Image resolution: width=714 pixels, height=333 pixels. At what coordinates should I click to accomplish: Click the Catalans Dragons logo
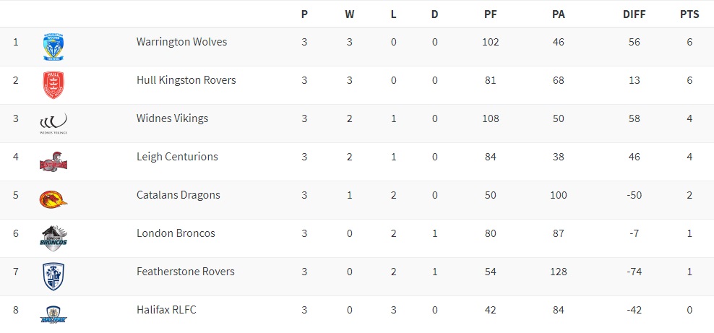(x=53, y=200)
